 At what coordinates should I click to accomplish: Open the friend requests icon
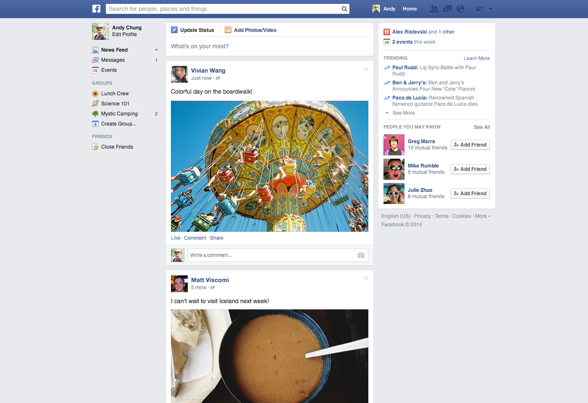tap(434, 9)
